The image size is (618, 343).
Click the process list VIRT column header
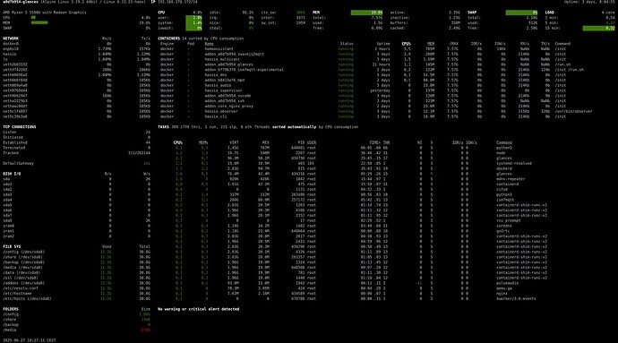(234, 142)
